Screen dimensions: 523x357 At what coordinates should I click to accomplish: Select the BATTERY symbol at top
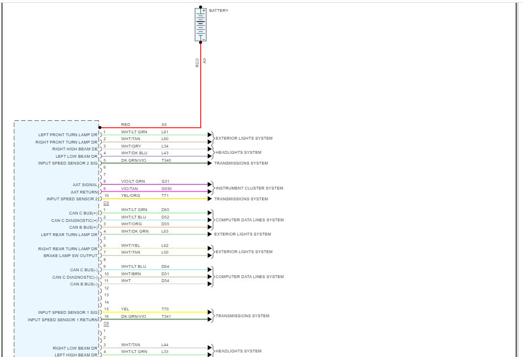(x=200, y=24)
